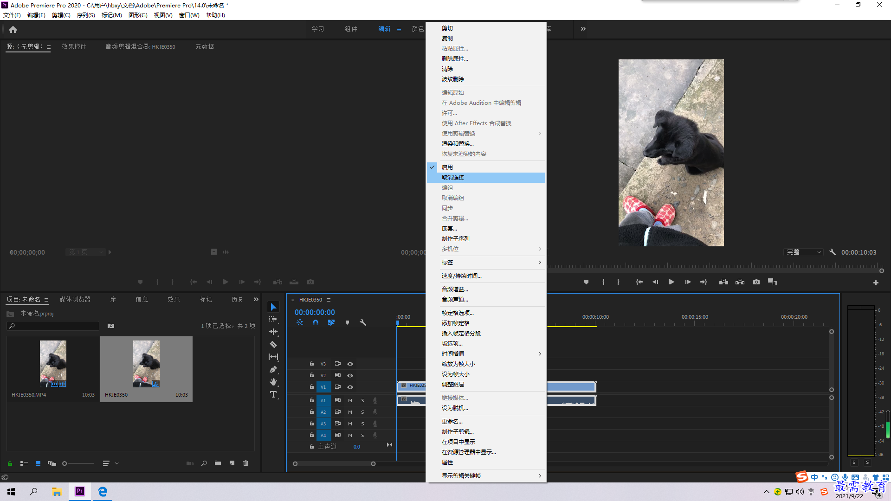891x501 pixels.
Task: Export frame with camera icon in program monitor
Action: [x=756, y=282]
